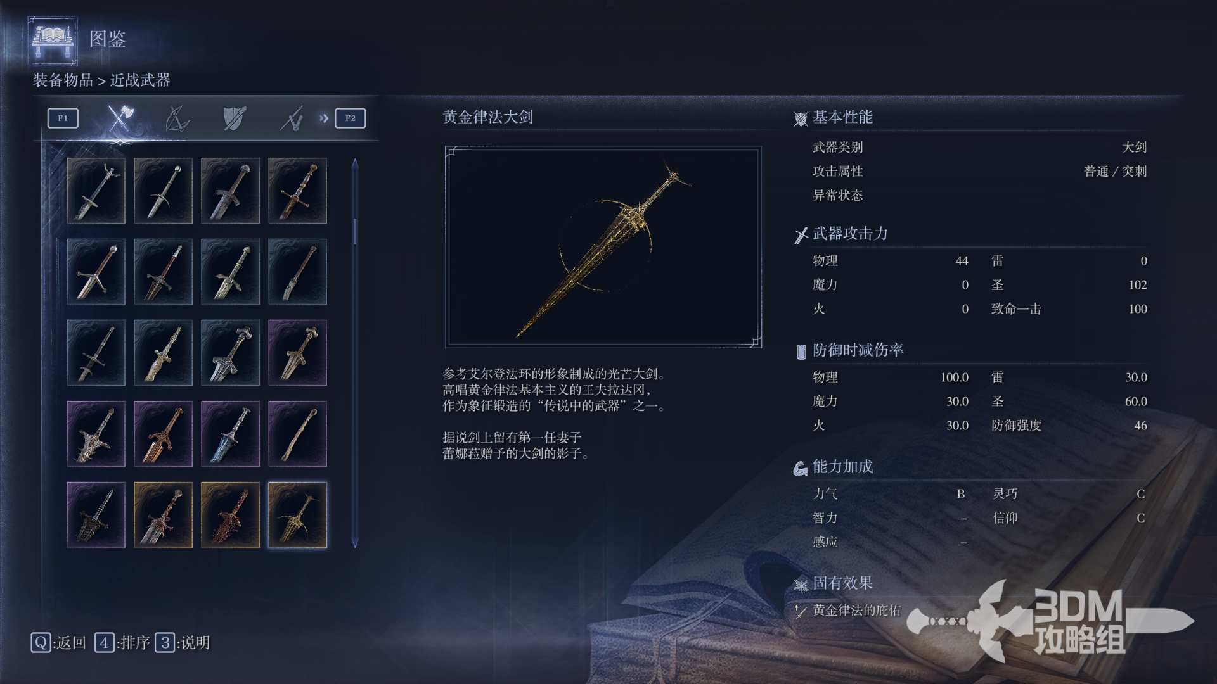The image size is (1217, 684).
Task: Click the 4 排序 sort option
Action: click(122, 643)
